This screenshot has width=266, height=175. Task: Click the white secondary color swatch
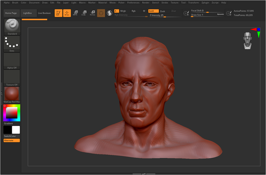pos(16,130)
